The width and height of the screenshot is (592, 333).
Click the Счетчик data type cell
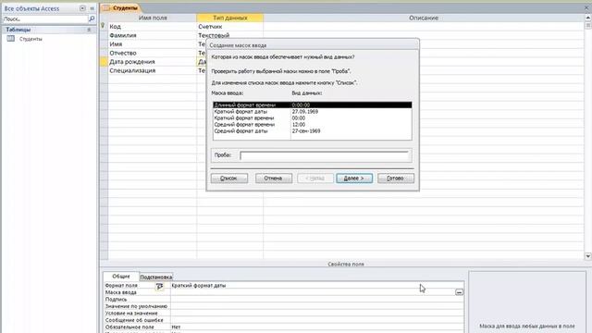tap(230, 27)
